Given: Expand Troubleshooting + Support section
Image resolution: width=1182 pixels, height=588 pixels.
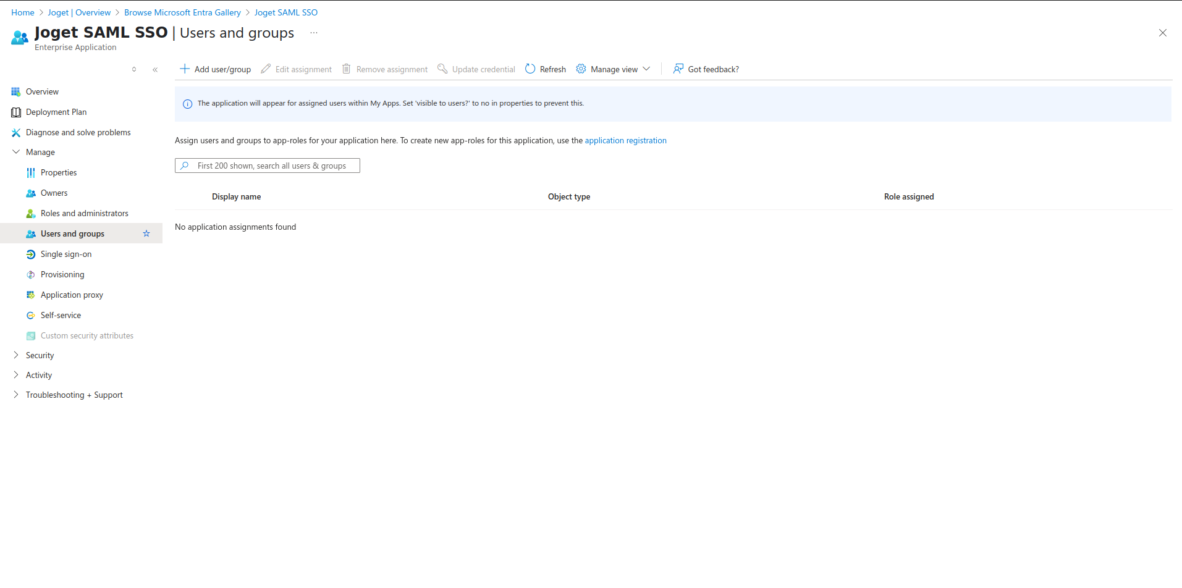Looking at the screenshot, I should (x=16, y=395).
